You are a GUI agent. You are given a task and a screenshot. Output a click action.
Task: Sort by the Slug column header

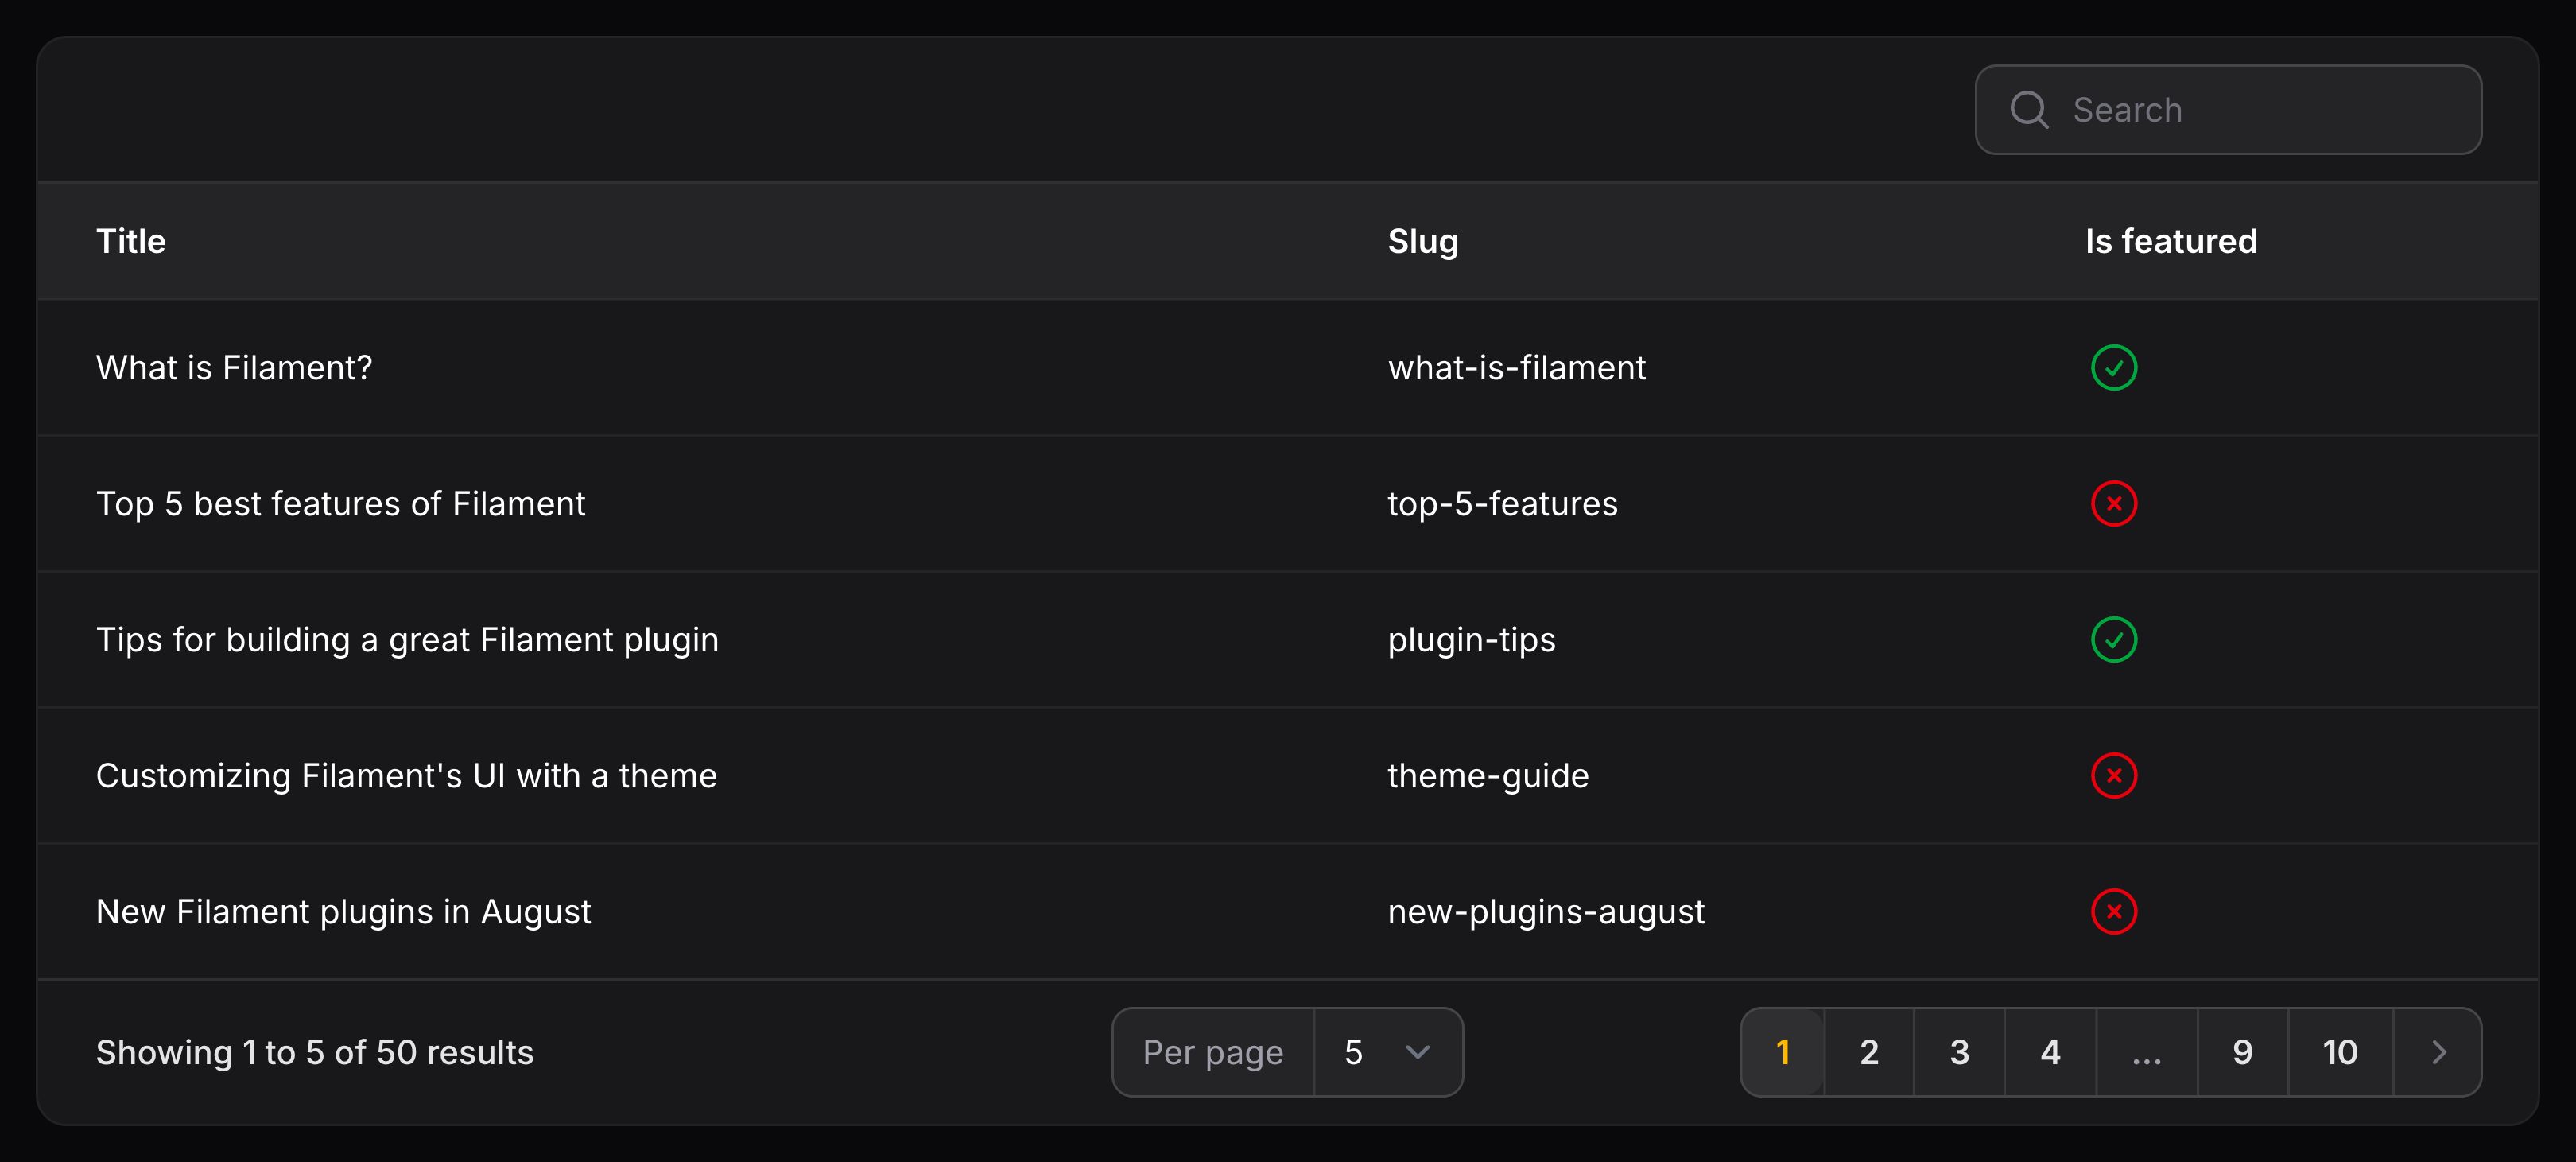coord(1422,240)
